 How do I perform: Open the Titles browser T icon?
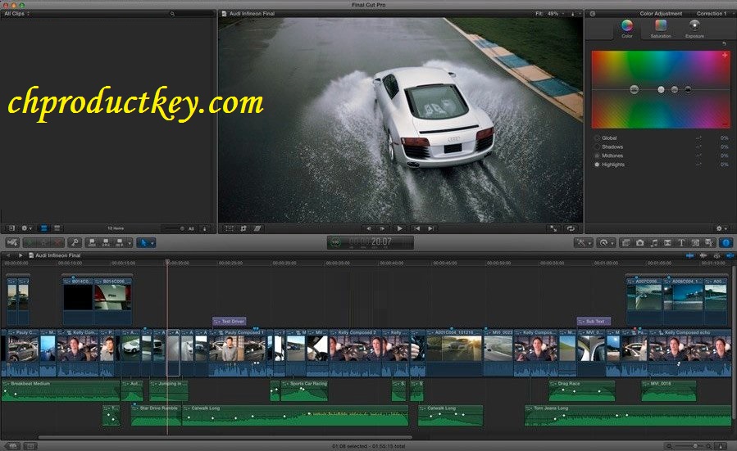681,242
